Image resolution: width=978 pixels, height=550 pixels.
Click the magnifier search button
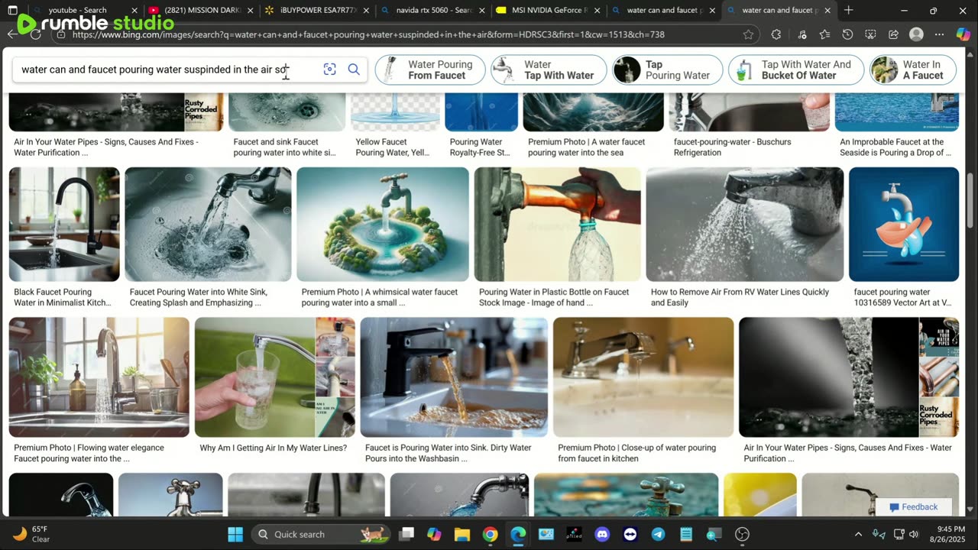point(354,70)
